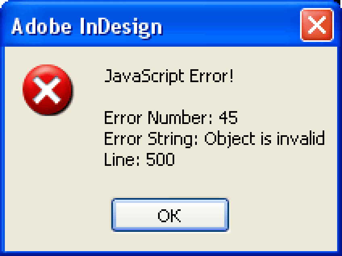
Task: Click the Error String label
Action: click(151, 139)
